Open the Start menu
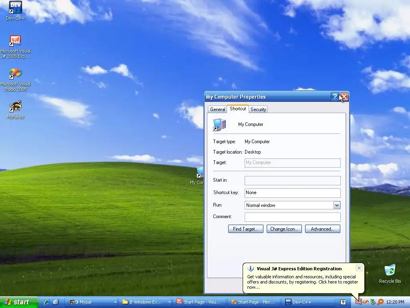This screenshot has width=410, height=308. 19,302
